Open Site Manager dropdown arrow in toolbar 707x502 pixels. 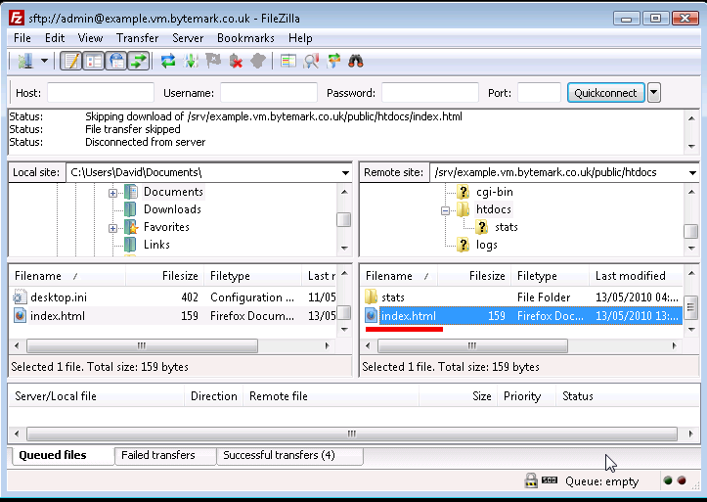click(x=44, y=61)
